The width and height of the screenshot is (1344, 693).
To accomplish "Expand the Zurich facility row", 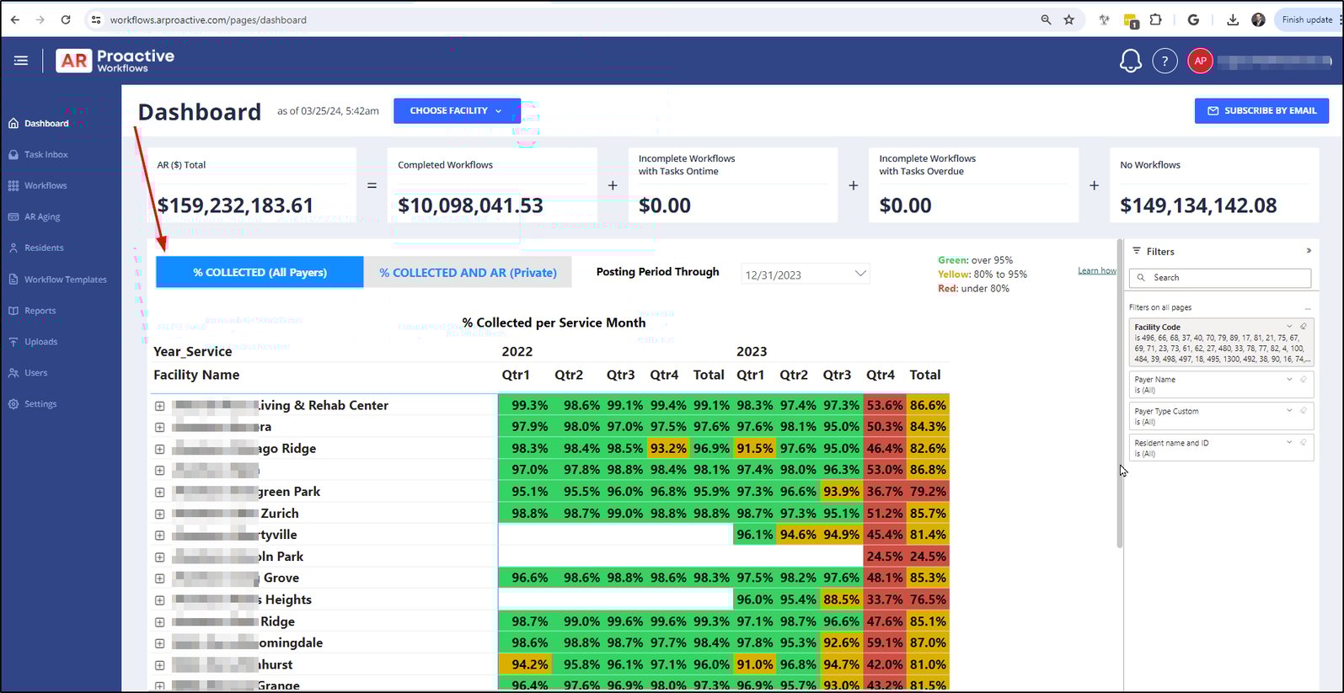I will point(160,514).
